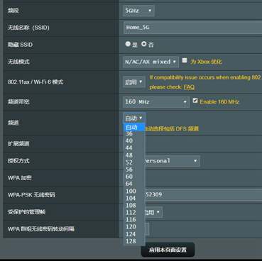This screenshot has width=262, height=261.
Task: Select 是 radio for Hide SSID
Action: point(128,44)
